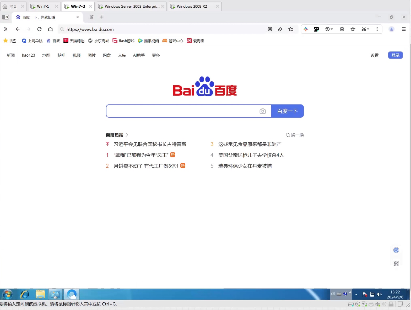The height and width of the screenshot is (310, 411).
Task: Open hot search 这些常见食品原来都是非洲产
Action: pyautogui.click(x=250, y=144)
